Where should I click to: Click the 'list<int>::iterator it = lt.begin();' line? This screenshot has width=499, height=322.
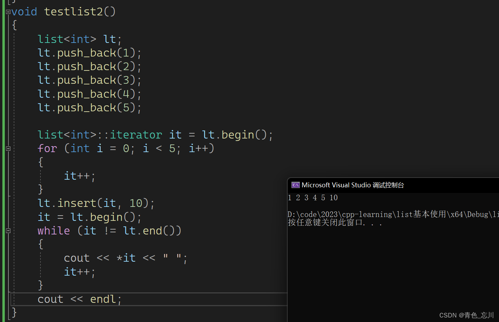[x=155, y=135]
